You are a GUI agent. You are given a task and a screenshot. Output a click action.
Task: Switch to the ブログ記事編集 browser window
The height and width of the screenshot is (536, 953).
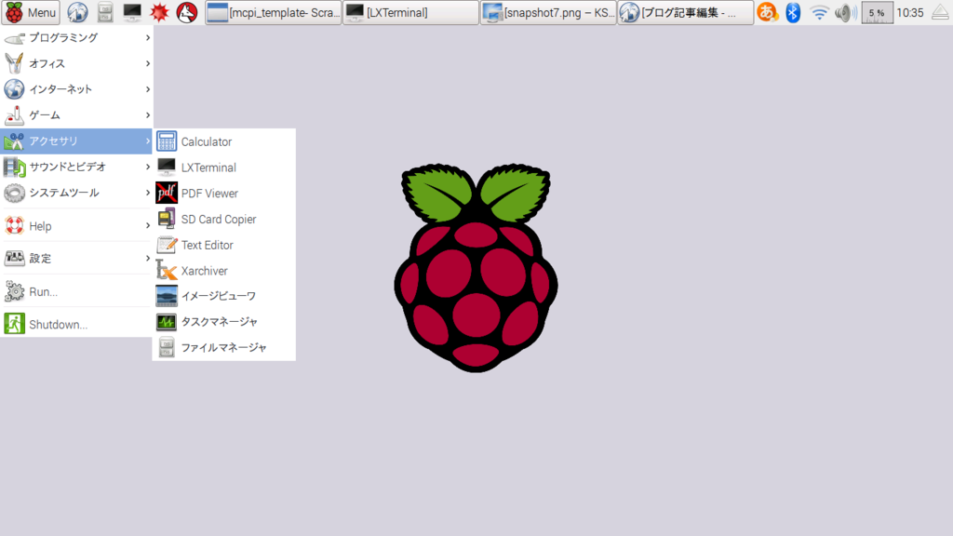click(686, 12)
